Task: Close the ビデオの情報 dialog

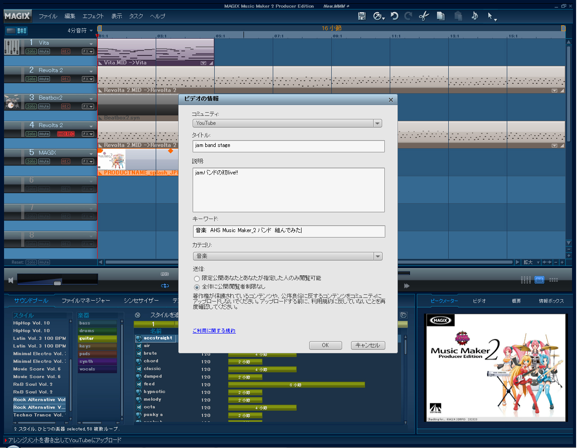Action: click(x=391, y=100)
